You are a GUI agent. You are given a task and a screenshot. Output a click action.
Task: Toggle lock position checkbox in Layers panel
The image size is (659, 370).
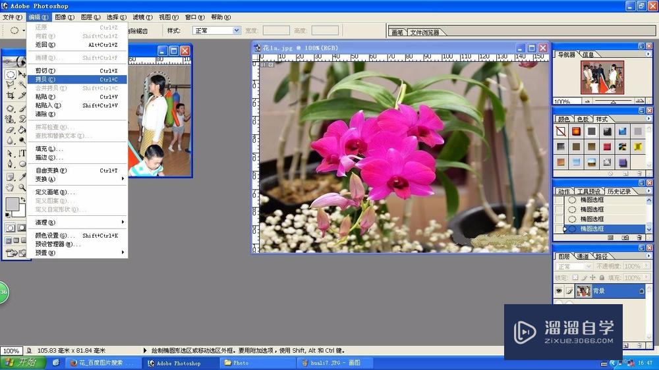[x=592, y=278]
